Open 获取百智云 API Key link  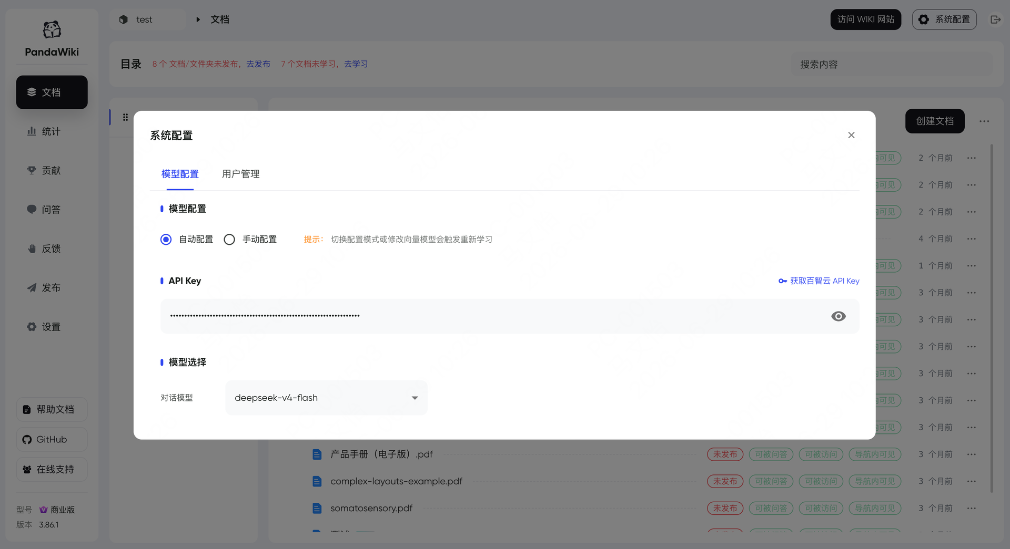click(819, 281)
